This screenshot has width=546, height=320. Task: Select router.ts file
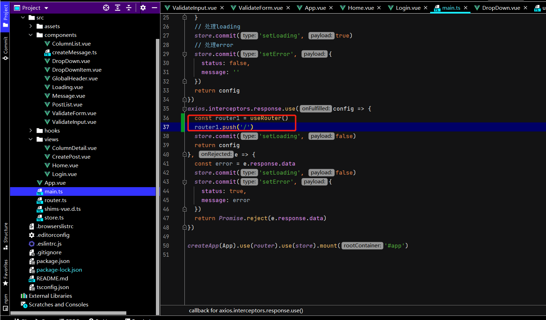pos(55,200)
